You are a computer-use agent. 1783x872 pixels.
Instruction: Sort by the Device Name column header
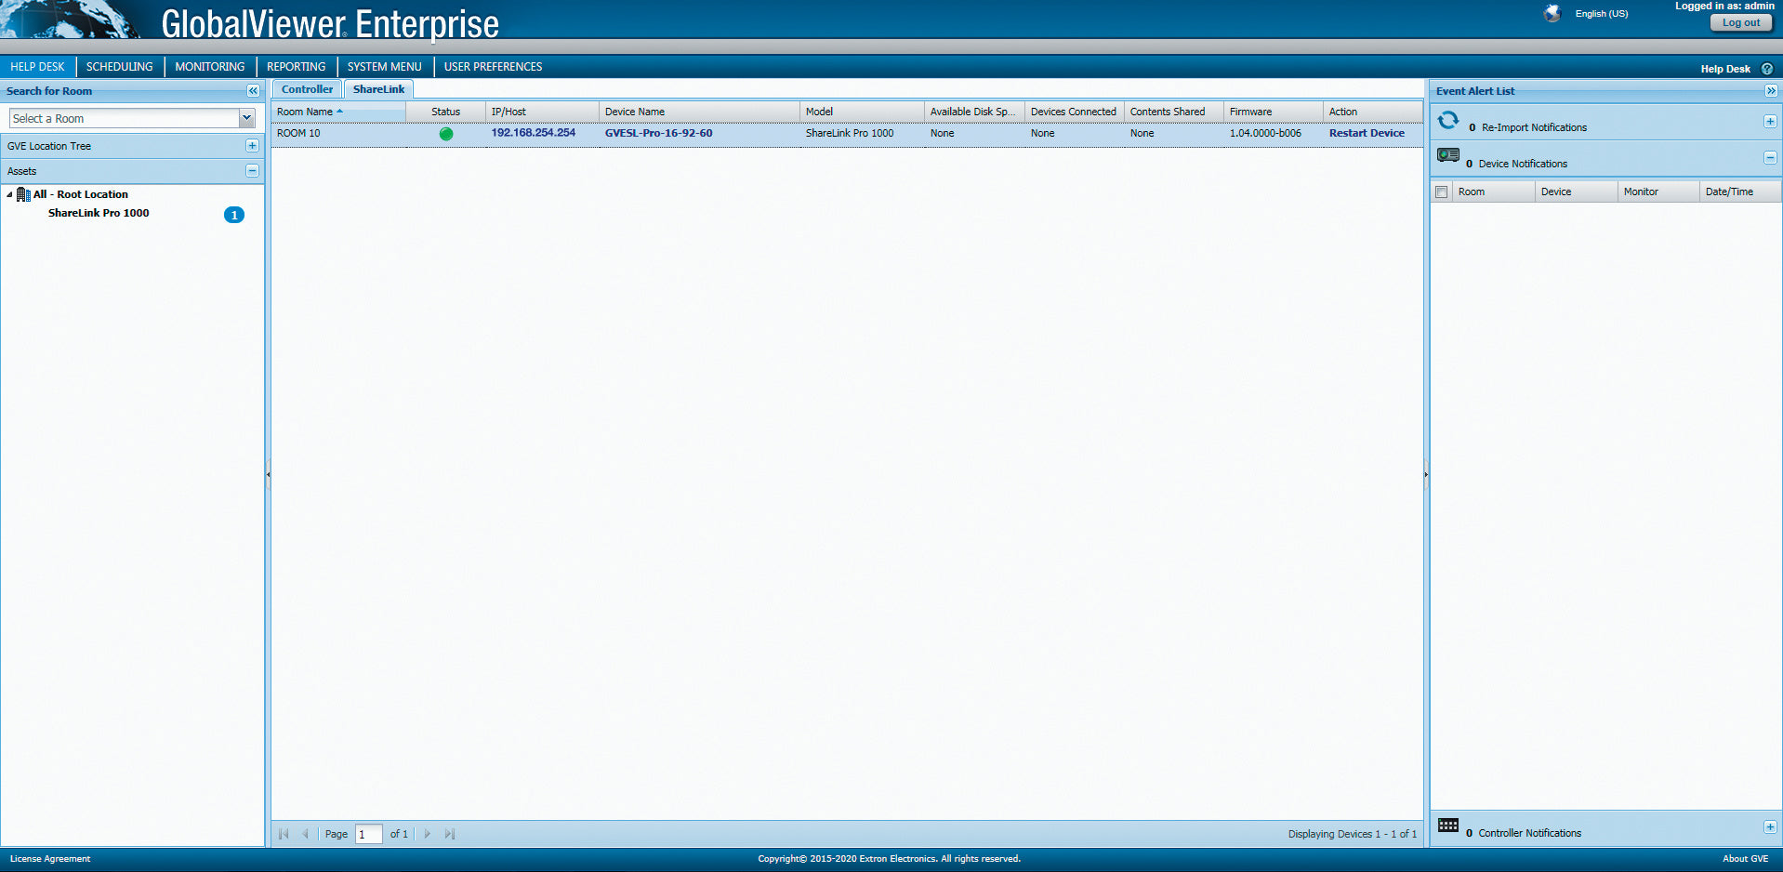tap(699, 112)
